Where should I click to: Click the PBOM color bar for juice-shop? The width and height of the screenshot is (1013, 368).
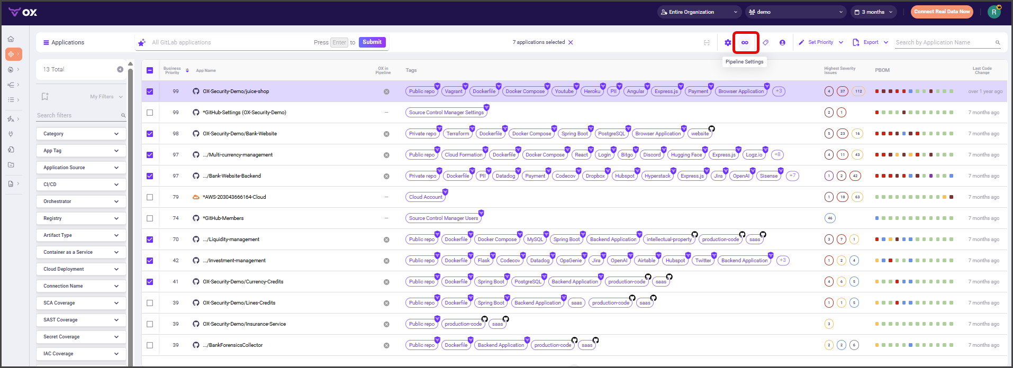click(914, 91)
